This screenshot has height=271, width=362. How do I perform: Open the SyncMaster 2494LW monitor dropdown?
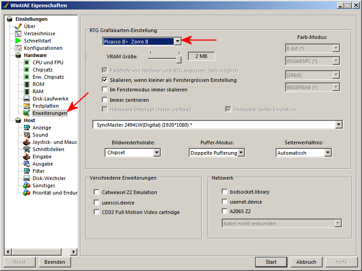[x=338, y=125]
